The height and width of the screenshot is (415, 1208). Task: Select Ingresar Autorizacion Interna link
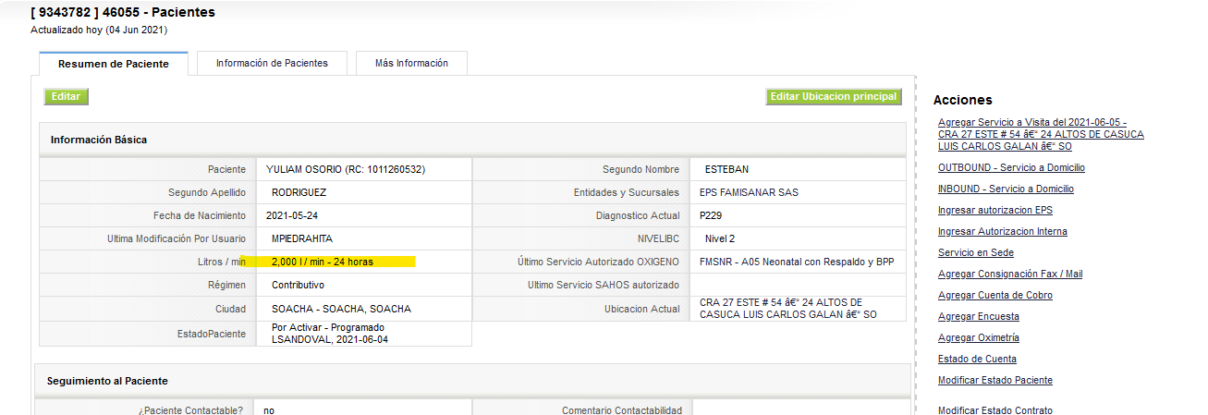point(1002,232)
